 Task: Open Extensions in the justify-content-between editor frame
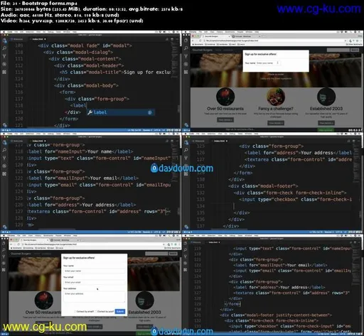pos(186,270)
